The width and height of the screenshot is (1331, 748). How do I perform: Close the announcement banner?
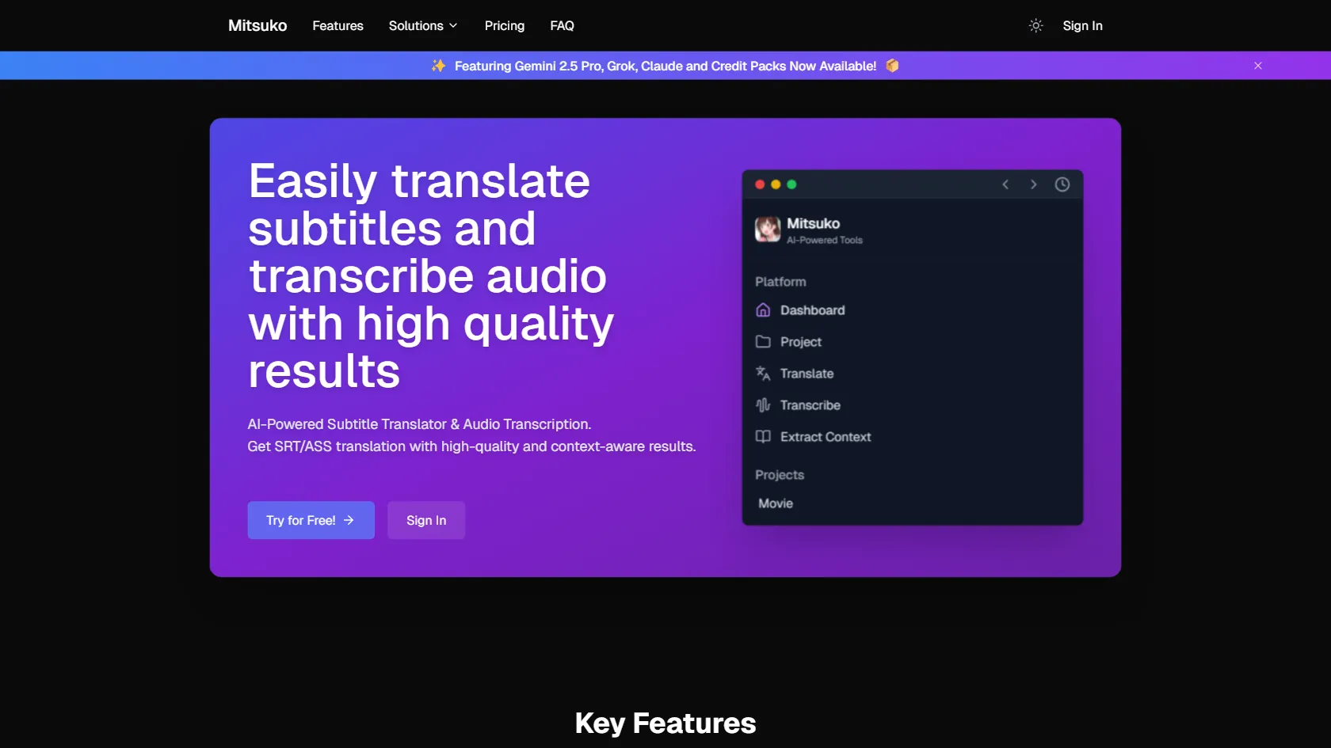(x=1258, y=66)
